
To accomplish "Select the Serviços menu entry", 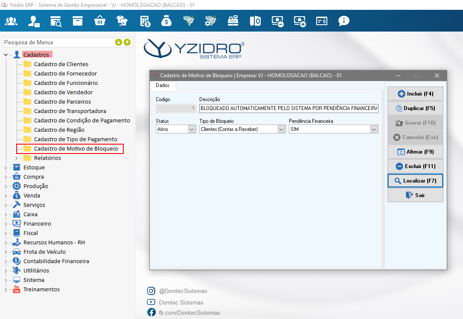I will 34,205.
